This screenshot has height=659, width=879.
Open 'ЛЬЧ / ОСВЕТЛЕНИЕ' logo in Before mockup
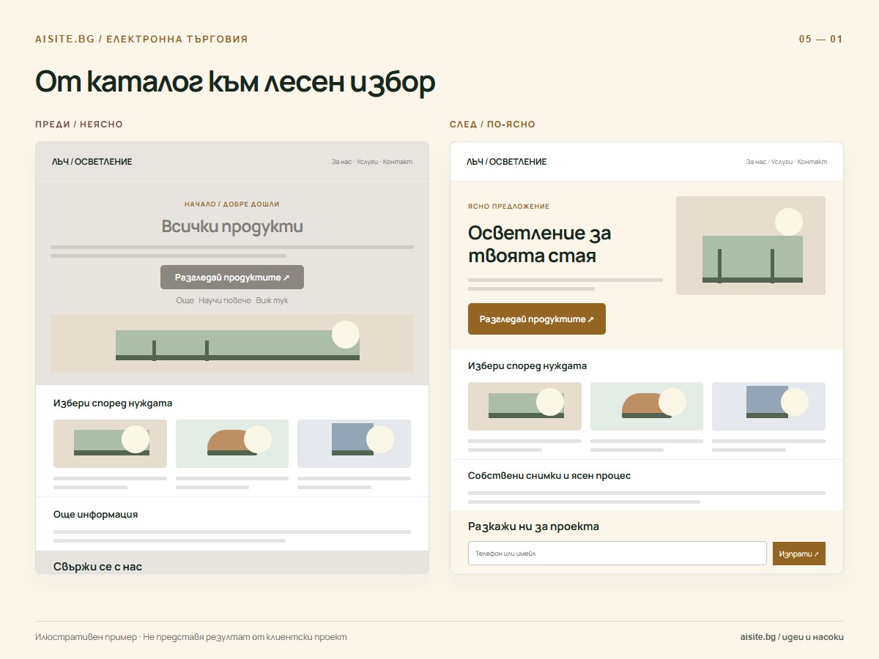click(x=92, y=162)
